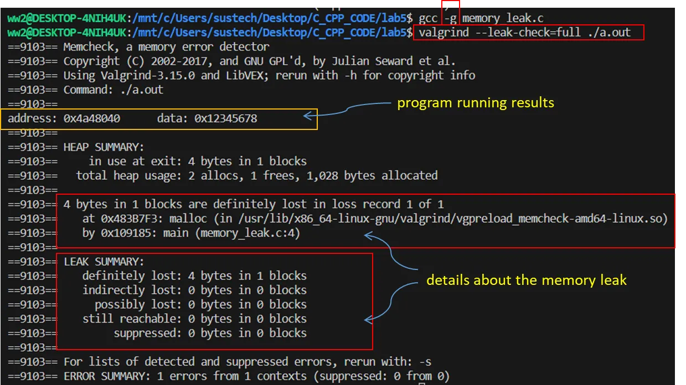Click the 'Command: ./a.out' line
The width and height of the screenshot is (686, 385).
point(113,90)
